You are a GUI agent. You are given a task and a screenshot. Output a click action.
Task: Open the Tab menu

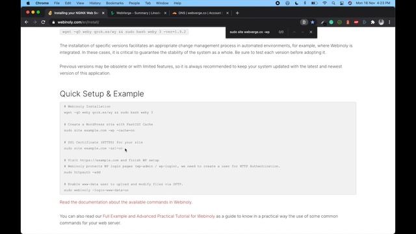148,3
